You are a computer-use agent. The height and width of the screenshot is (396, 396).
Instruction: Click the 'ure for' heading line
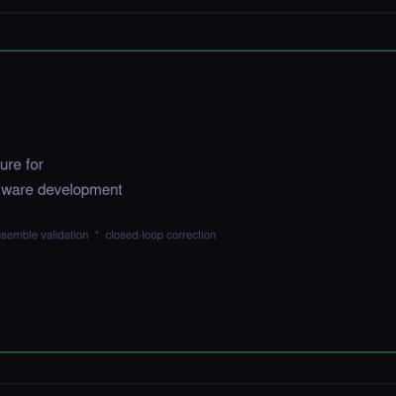coord(22,164)
